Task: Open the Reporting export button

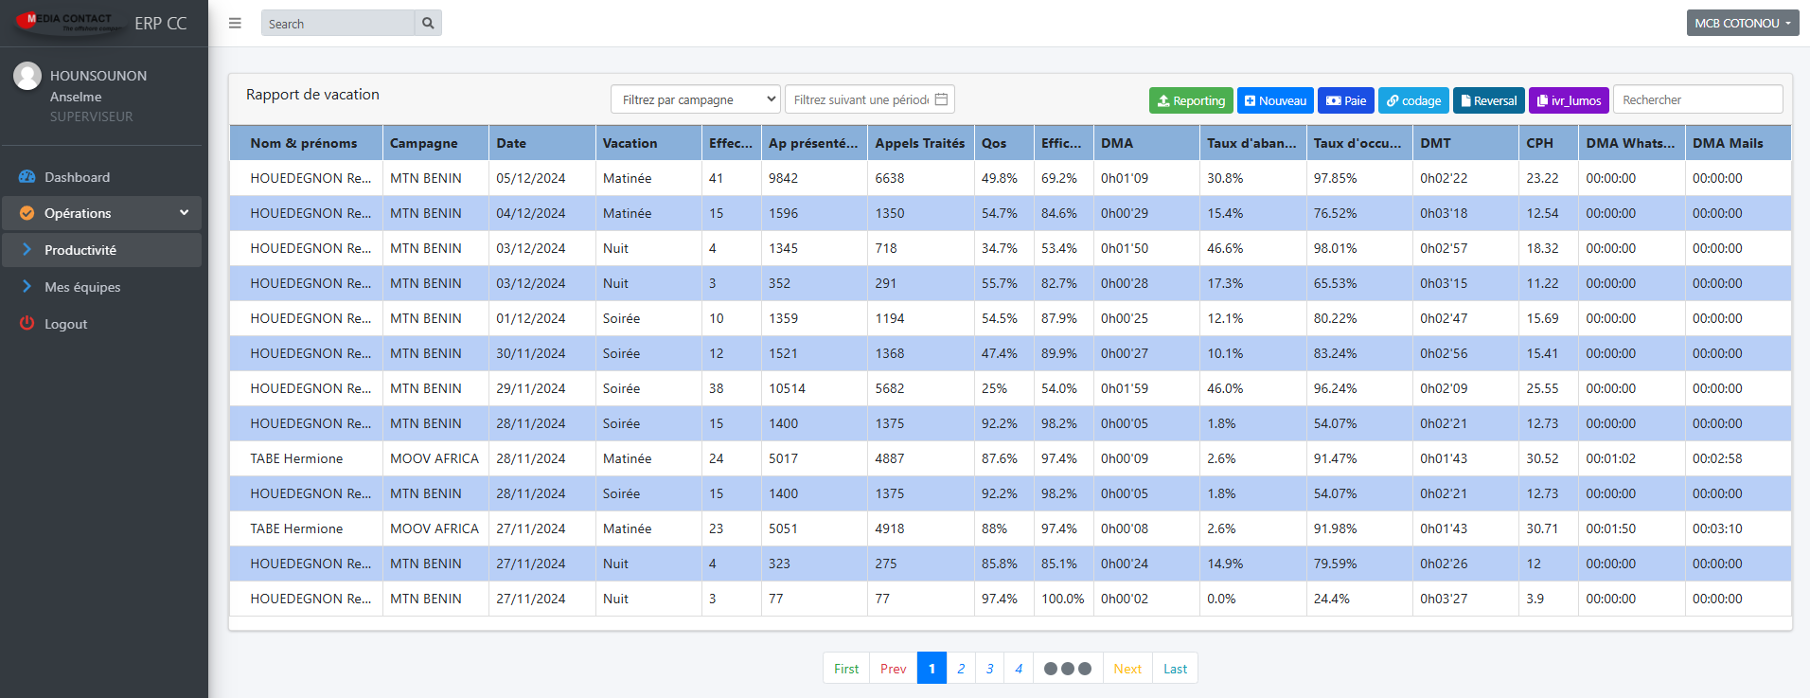Action: coord(1190,100)
